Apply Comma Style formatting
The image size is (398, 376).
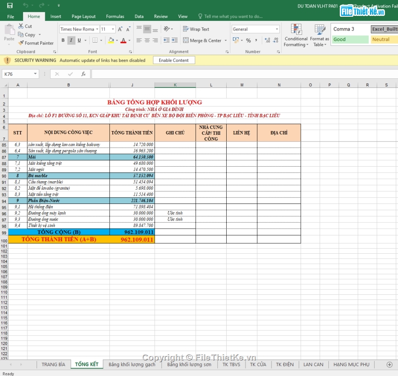coord(256,40)
